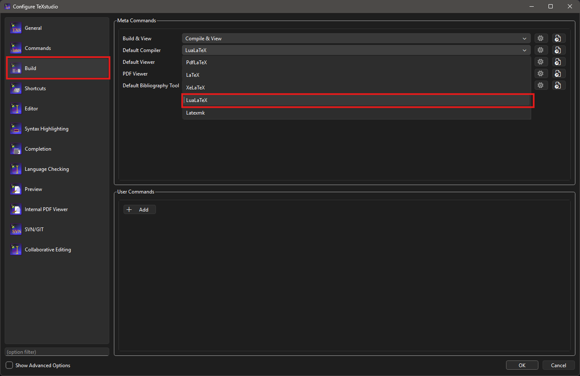Enable Show Advanced Options
580x376 pixels.
9,365
